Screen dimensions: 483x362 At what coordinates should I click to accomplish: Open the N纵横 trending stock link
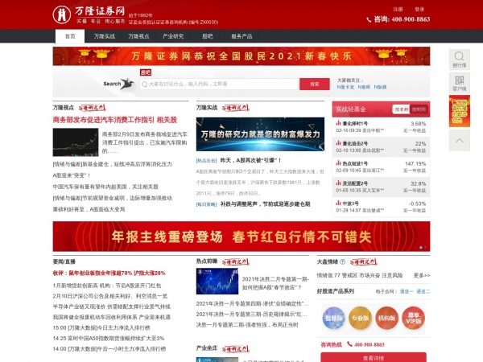tap(380, 87)
